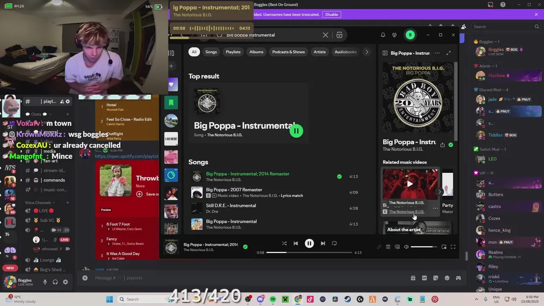Screen dimensions: 544x306
Task: Open About the artist card
Action: (417, 228)
